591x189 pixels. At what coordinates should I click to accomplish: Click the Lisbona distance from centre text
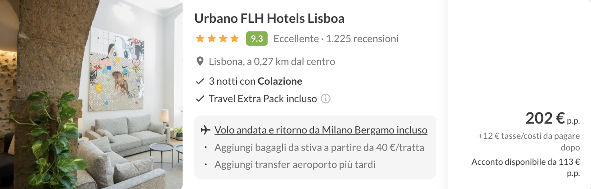click(272, 61)
